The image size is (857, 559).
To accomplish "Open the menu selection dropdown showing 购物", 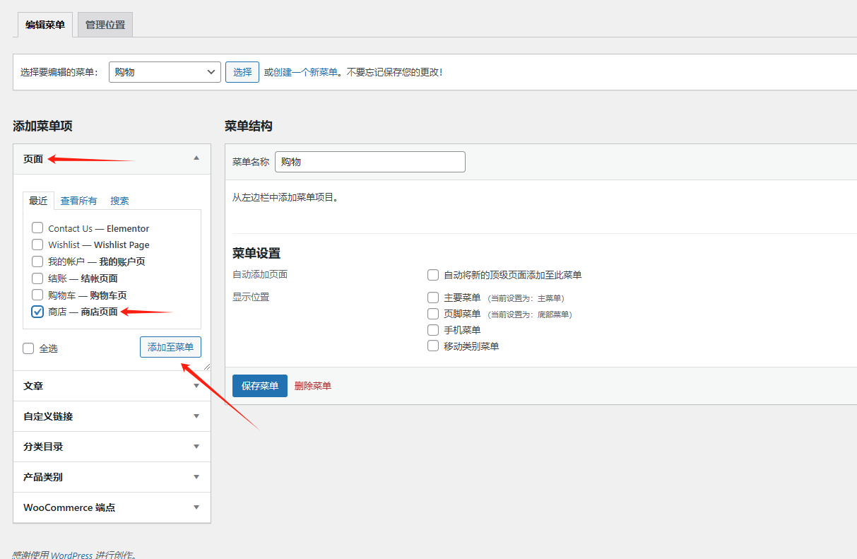I will point(164,71).
